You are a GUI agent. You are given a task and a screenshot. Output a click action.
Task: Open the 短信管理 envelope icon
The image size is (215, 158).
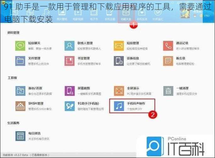click(119, 46)
